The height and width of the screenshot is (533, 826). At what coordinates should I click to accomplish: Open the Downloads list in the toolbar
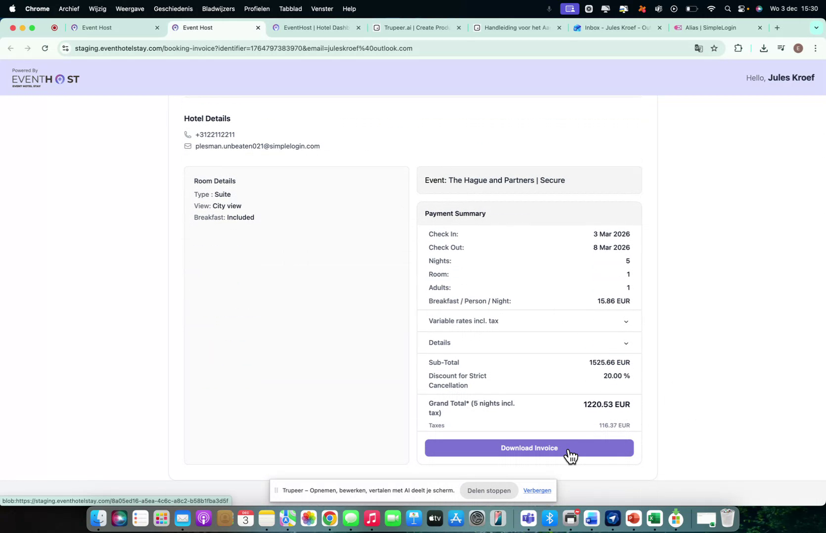point(764,48)
